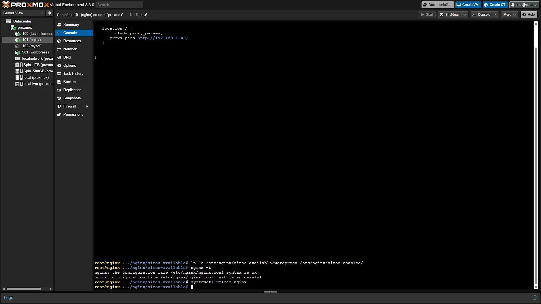The image size is (541, 304).
Task: Click the tree scroll right arrow
Action: (50, 289)
